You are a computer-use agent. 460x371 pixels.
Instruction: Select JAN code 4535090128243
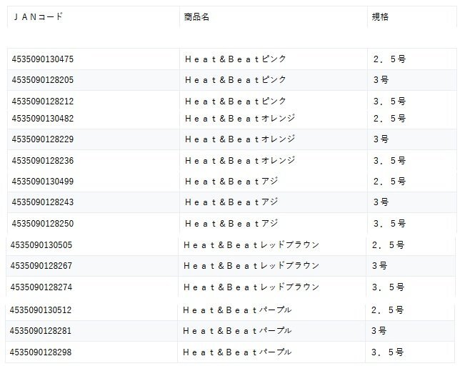pos(43,202)
